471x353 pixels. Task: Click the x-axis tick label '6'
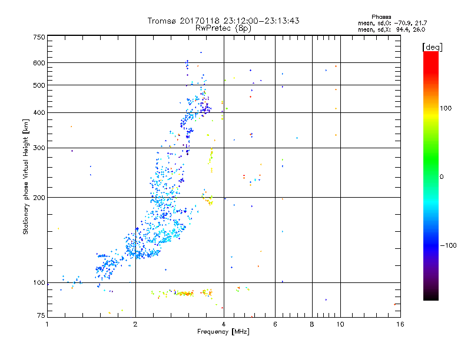(x=275, y=324)
